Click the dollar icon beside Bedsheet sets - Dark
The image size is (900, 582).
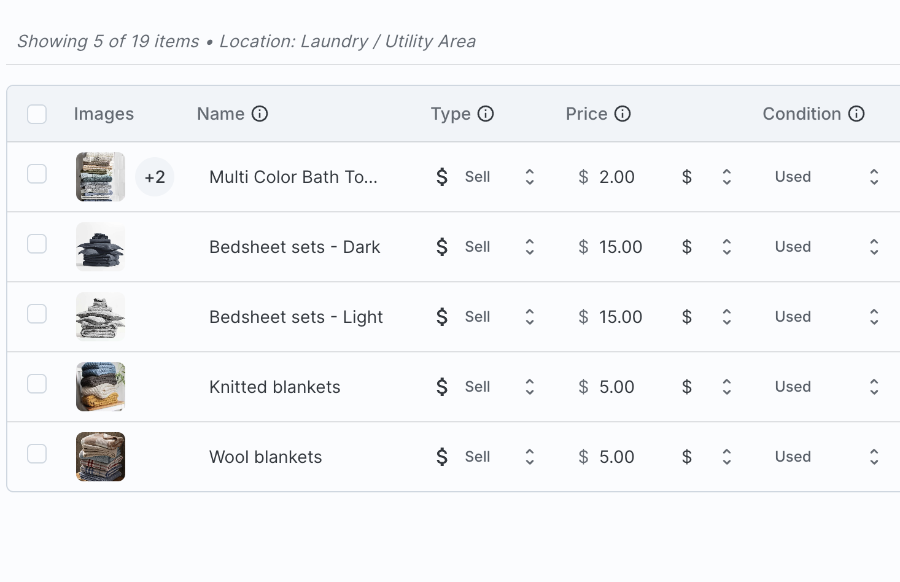(x=441, y=247)
